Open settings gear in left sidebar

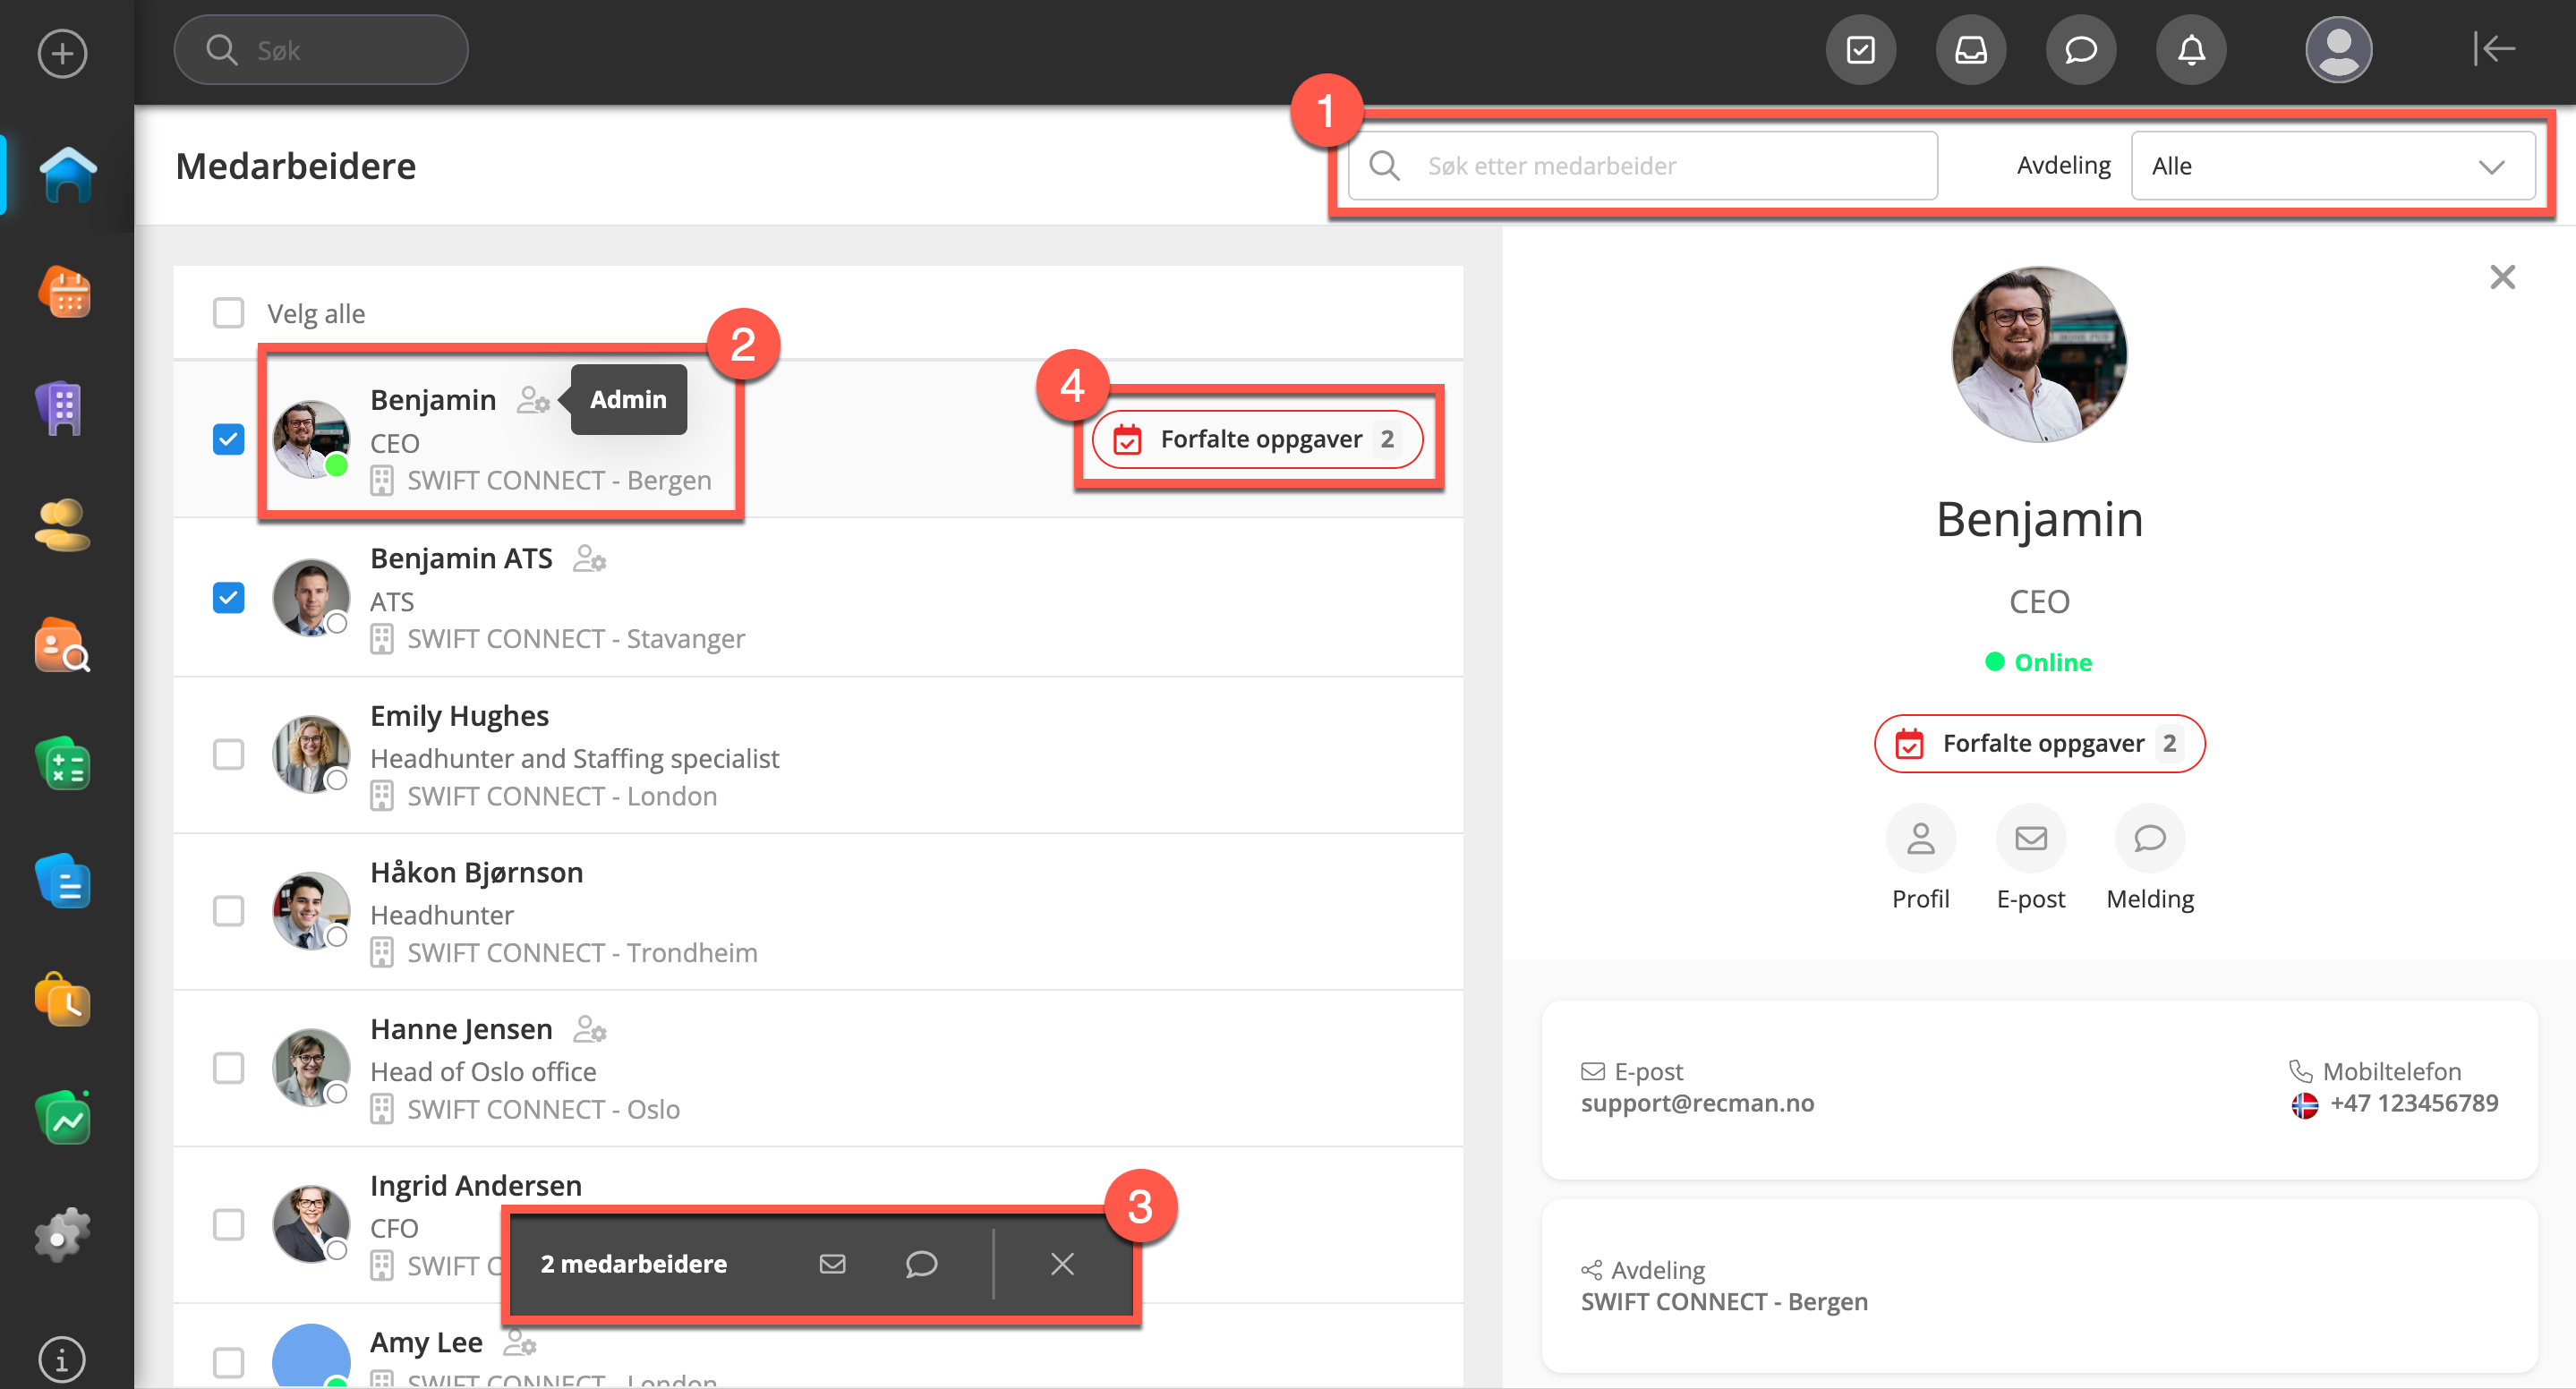[x=62, y=1236]
